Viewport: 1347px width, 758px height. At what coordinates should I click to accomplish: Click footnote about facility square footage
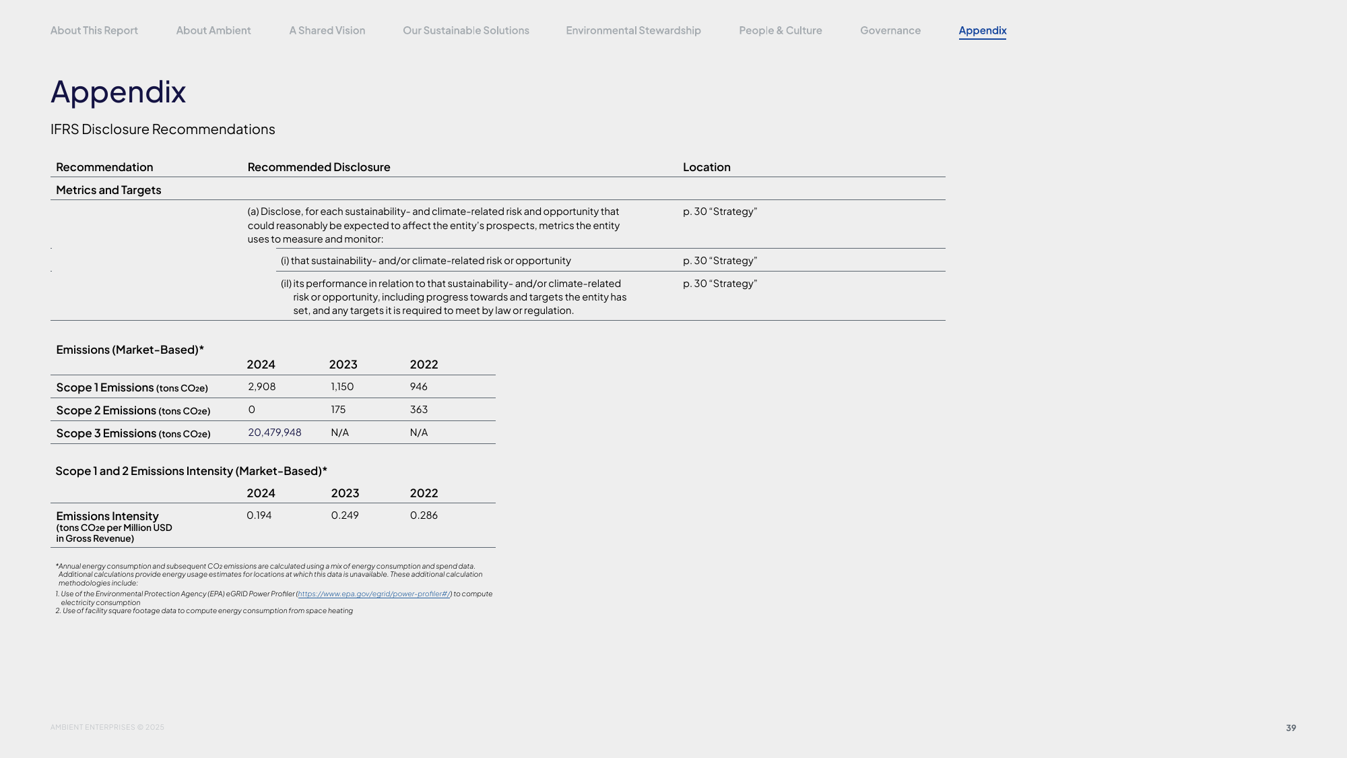pos(204,611)
